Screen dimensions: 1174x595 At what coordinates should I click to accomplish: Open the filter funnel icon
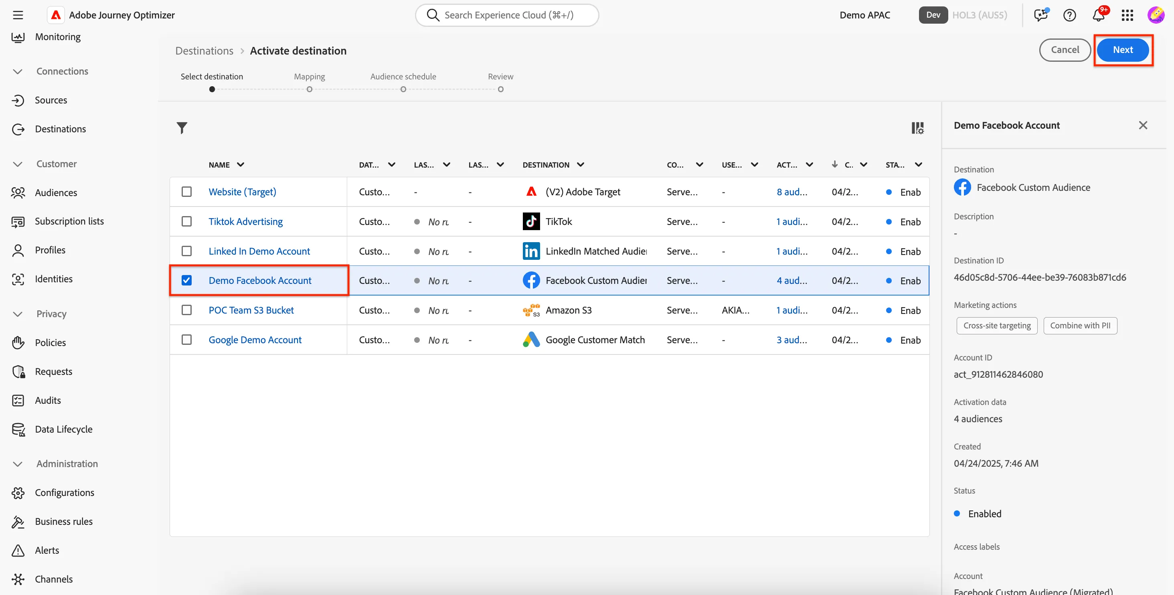[182, 128]
